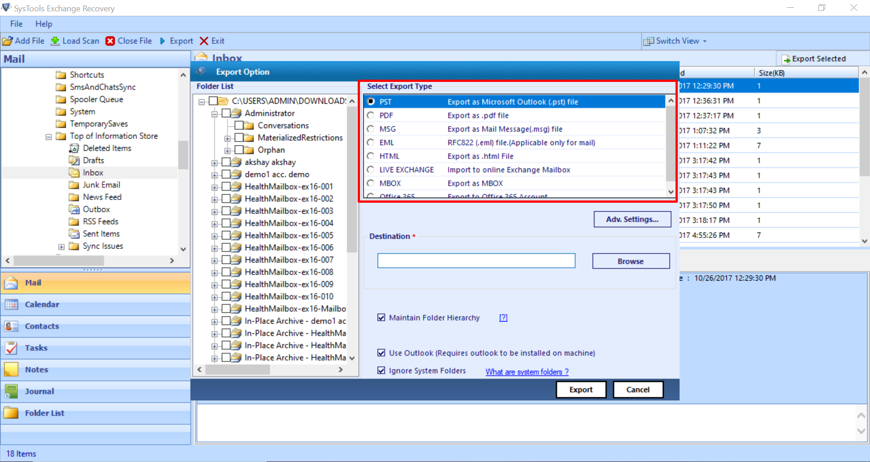The height and width of the screenshot is (462, 870).
Task: Open the Help menu
Action: click(x=44, y=24)
